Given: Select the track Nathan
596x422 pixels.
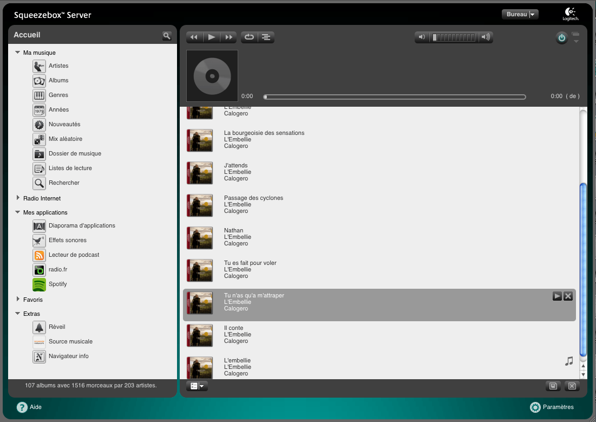Looking at the screenshot, I should (x=379, y=237).
